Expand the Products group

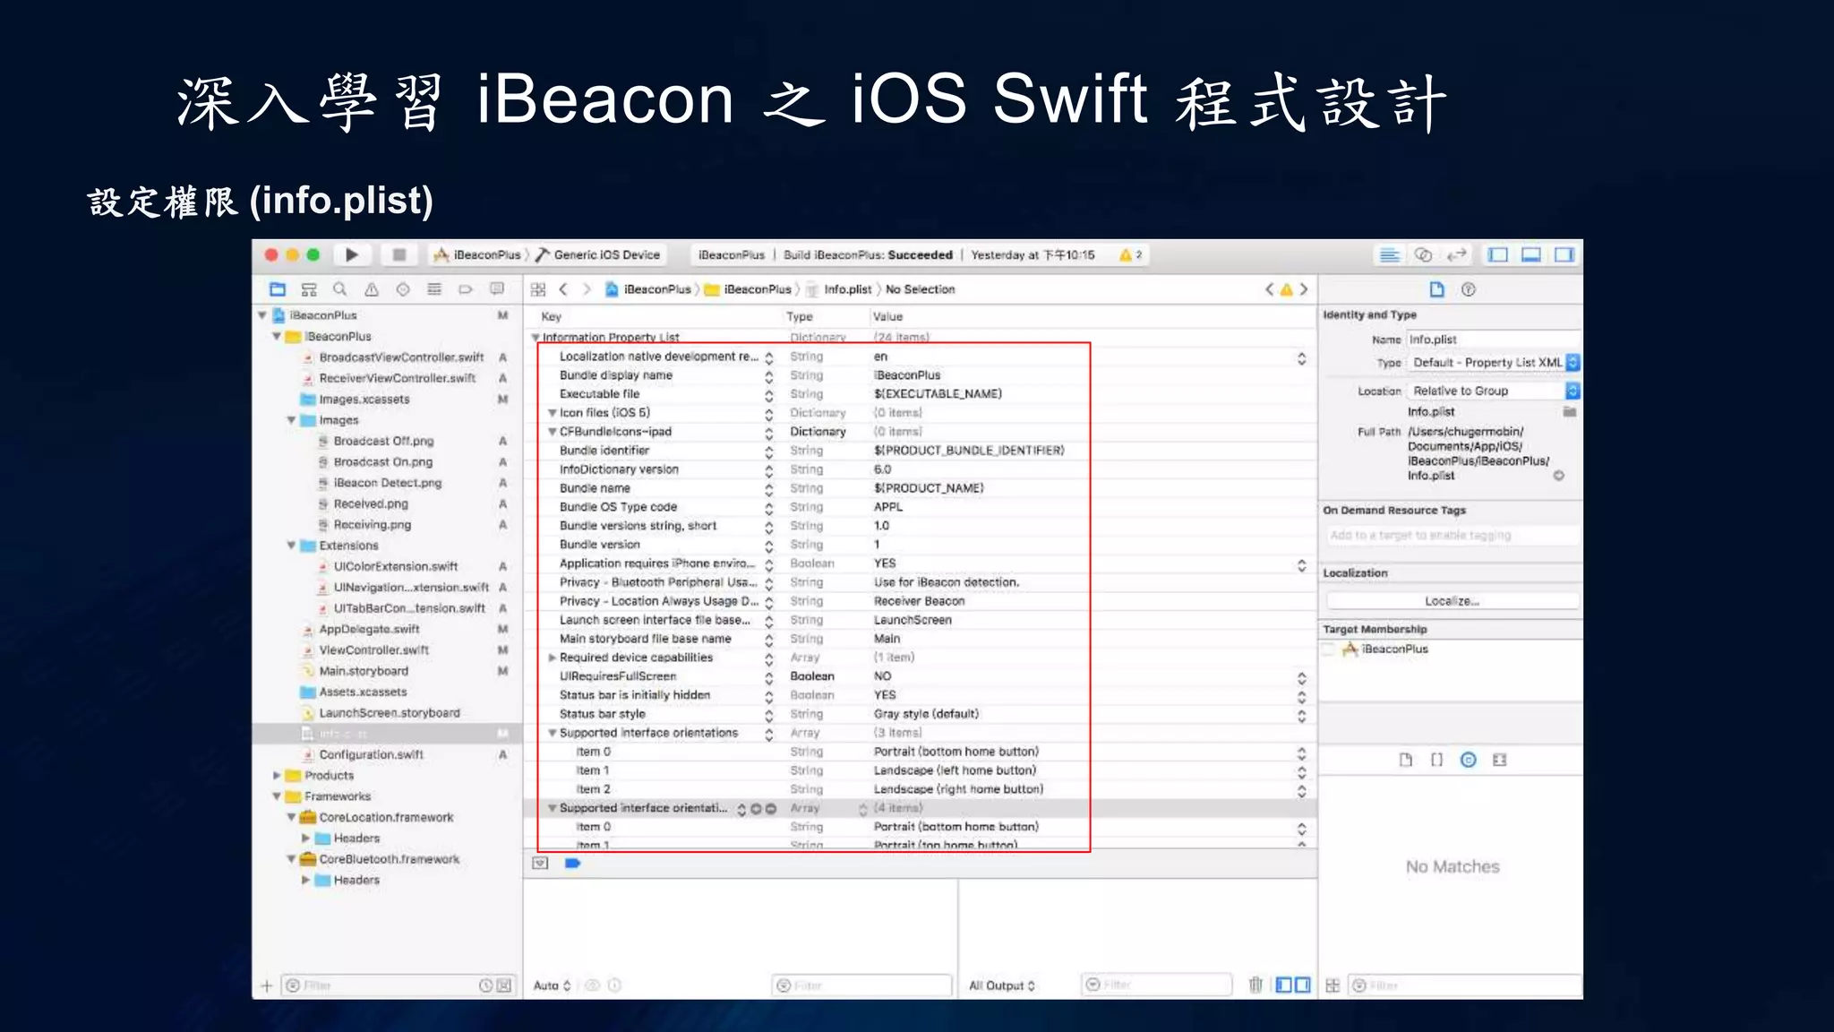point(277,776)
